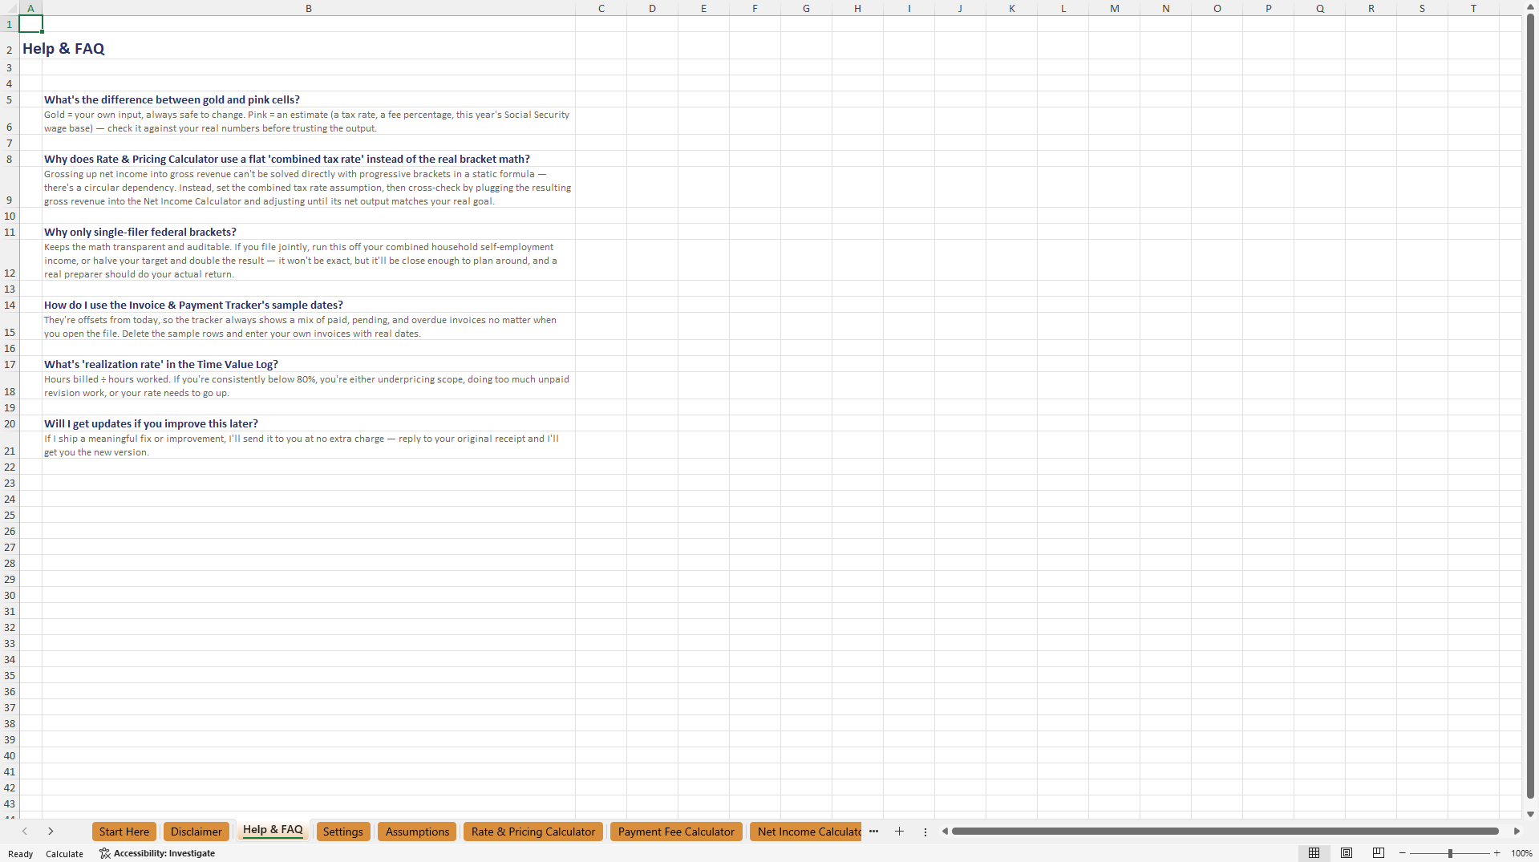The height and width of the screenshot is (862, 1539).
Task: Select column C header
Action: pos(601,8)
